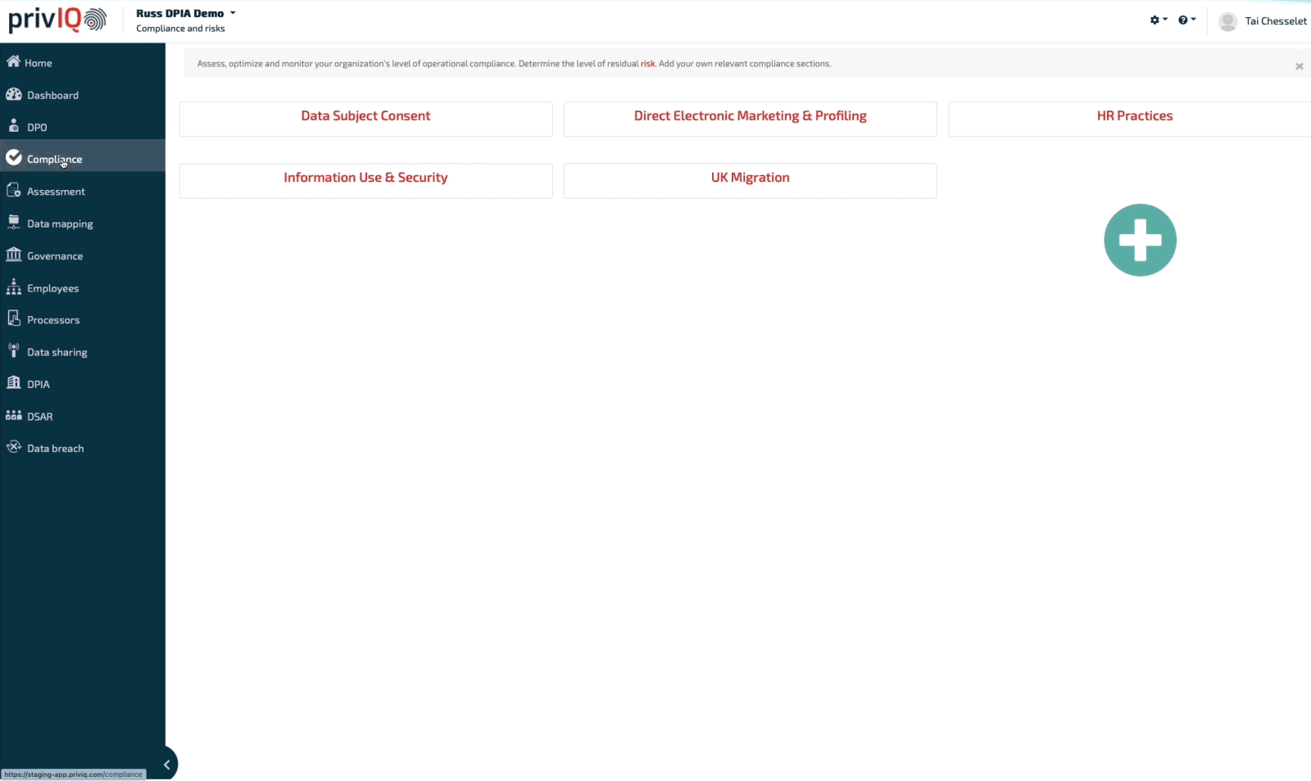Open the Data Subject Consent section
Screen dimensions: 1311x781
[365, 119]
